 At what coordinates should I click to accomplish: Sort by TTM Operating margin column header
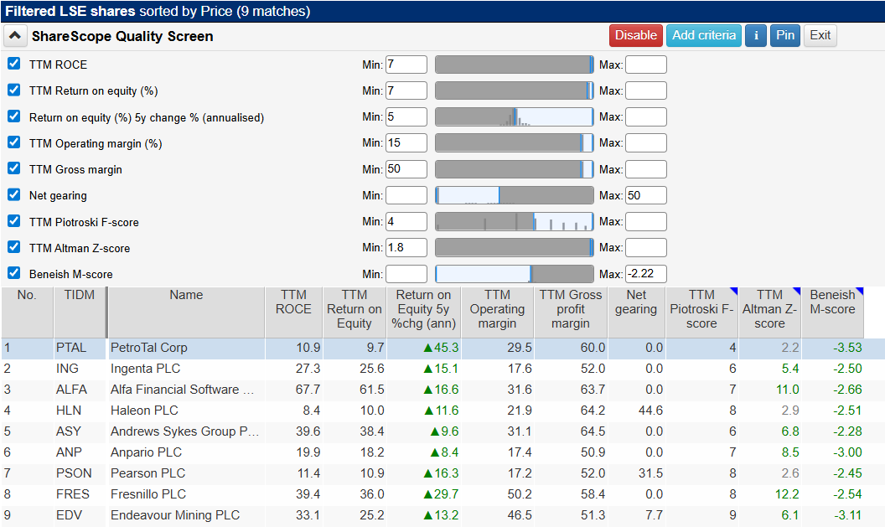(497, 312)
